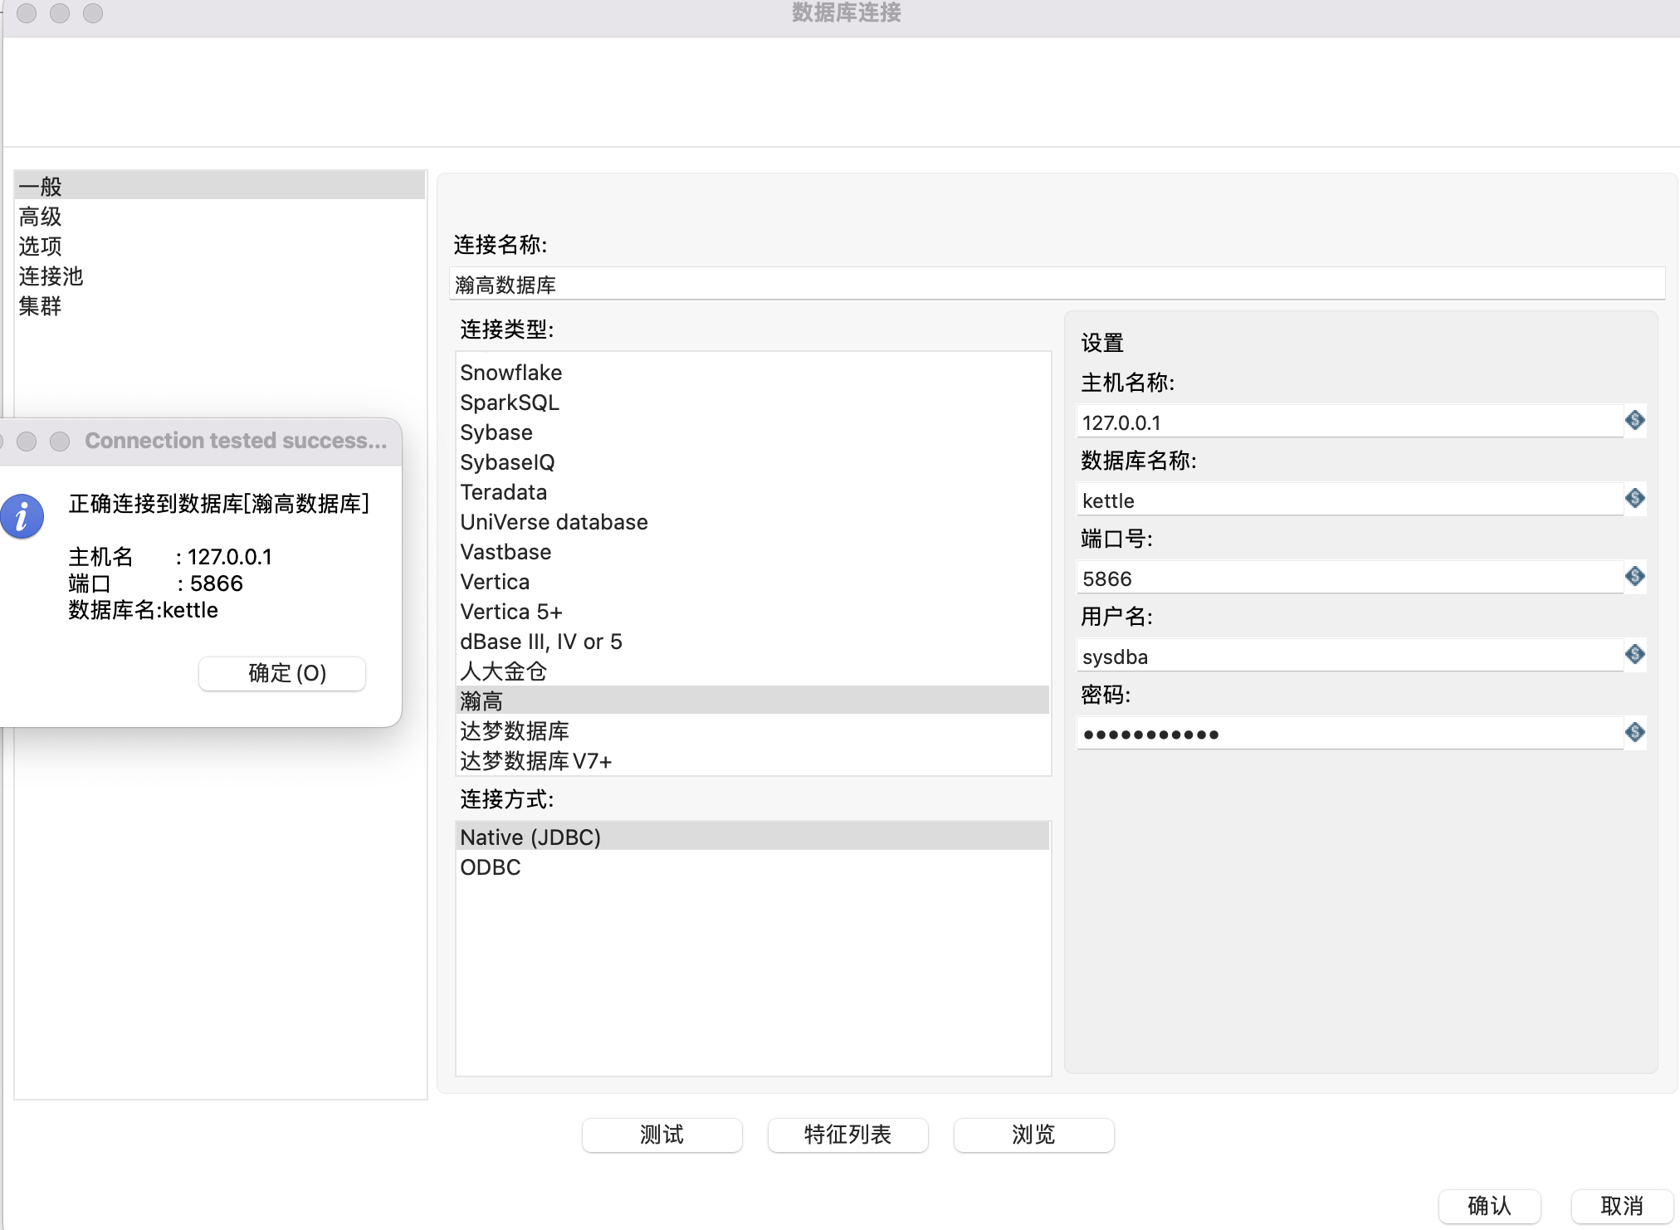Image resolution: width=1680 pixels, height=1230 pixels.
Task: Pick Vastbase from connection type list
Action: [x=505, y=552]
